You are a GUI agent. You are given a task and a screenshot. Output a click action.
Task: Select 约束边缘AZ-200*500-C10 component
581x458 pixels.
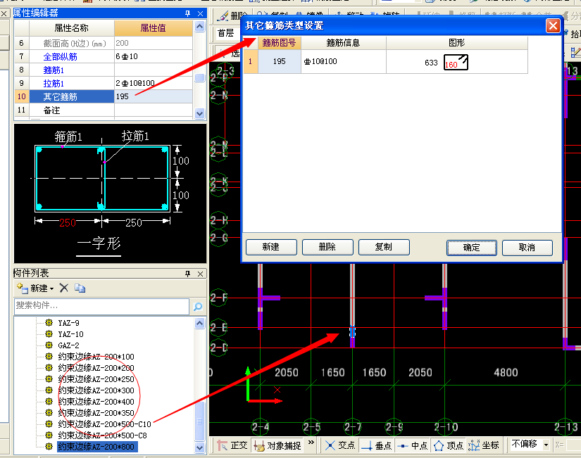(104, 424)
